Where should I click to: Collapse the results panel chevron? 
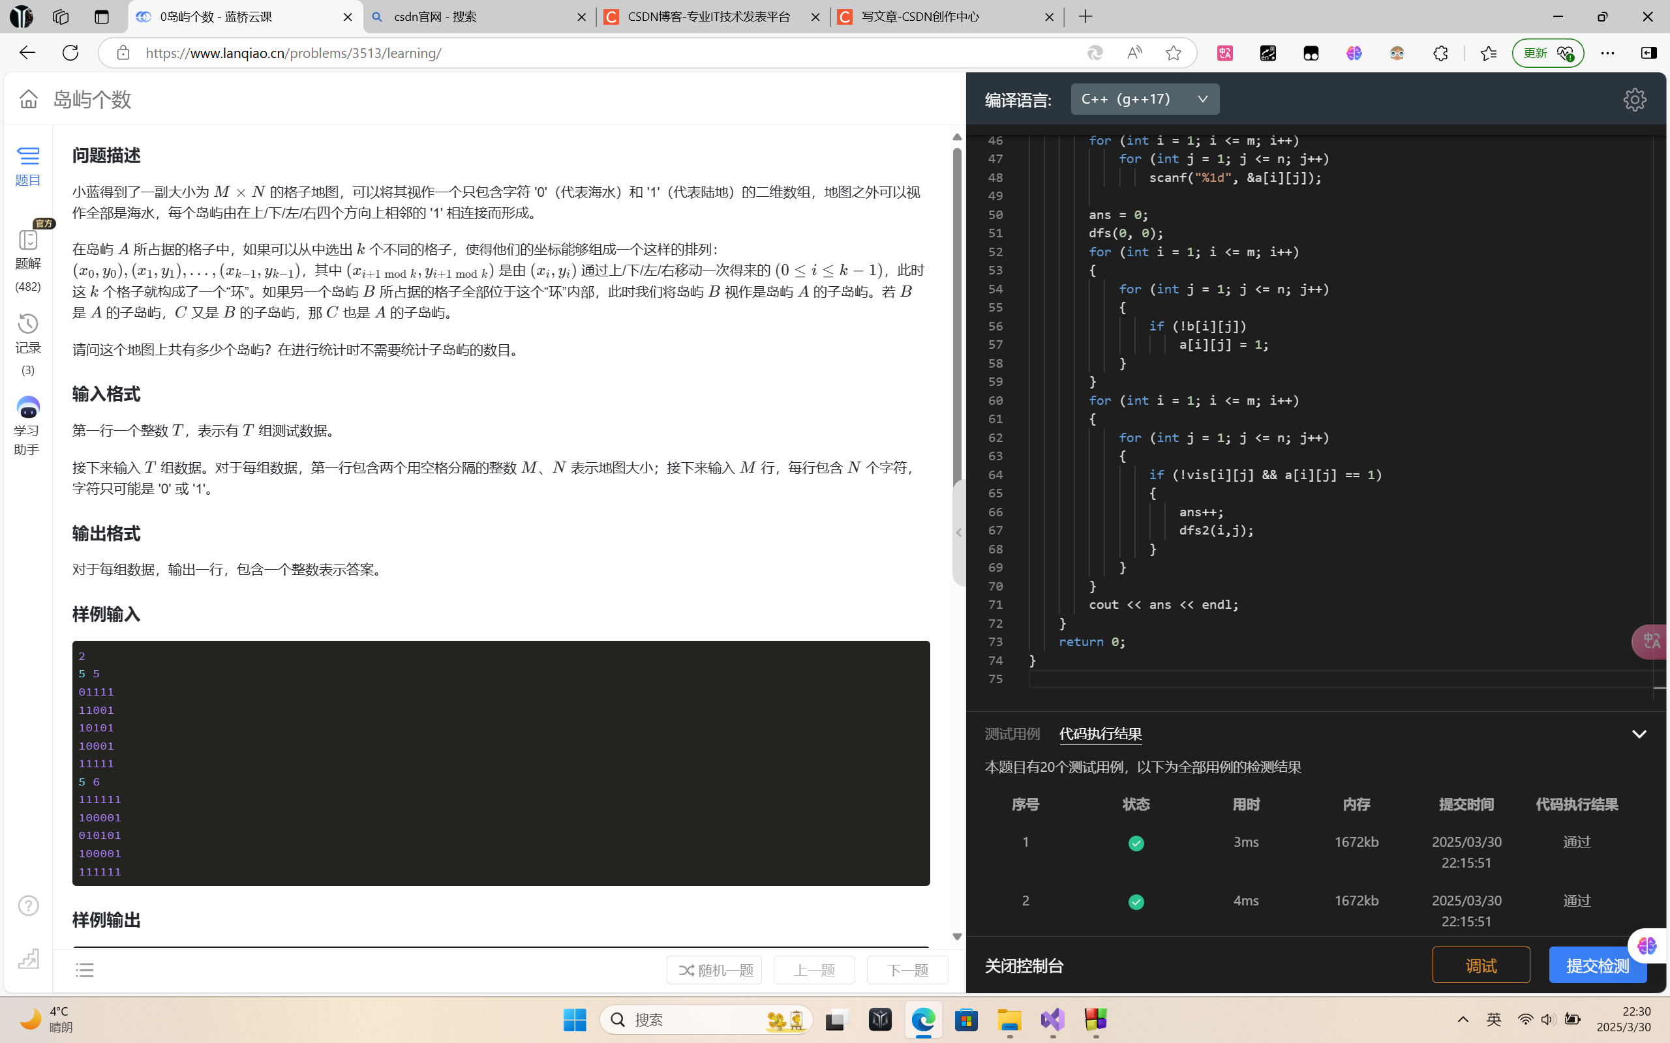tap(1639, 734)
